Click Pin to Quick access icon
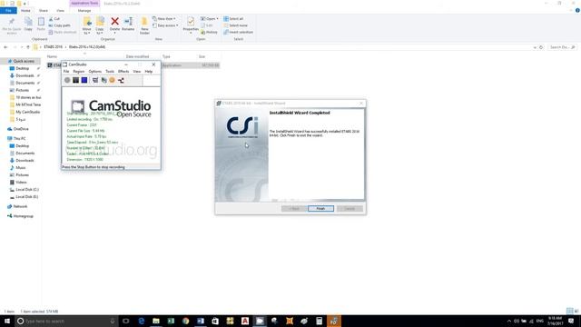The image size is (581, 327). pos(12,22)
